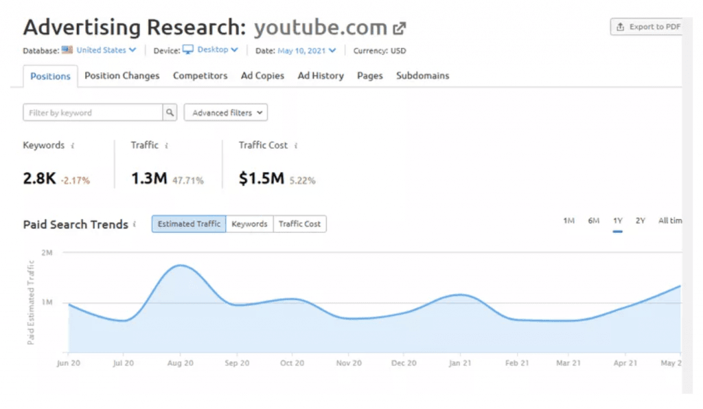The width and height of the screenshot is (703, 409).
Task: Select the Traffic Cost chart toggle
Action: pos(299,224)
